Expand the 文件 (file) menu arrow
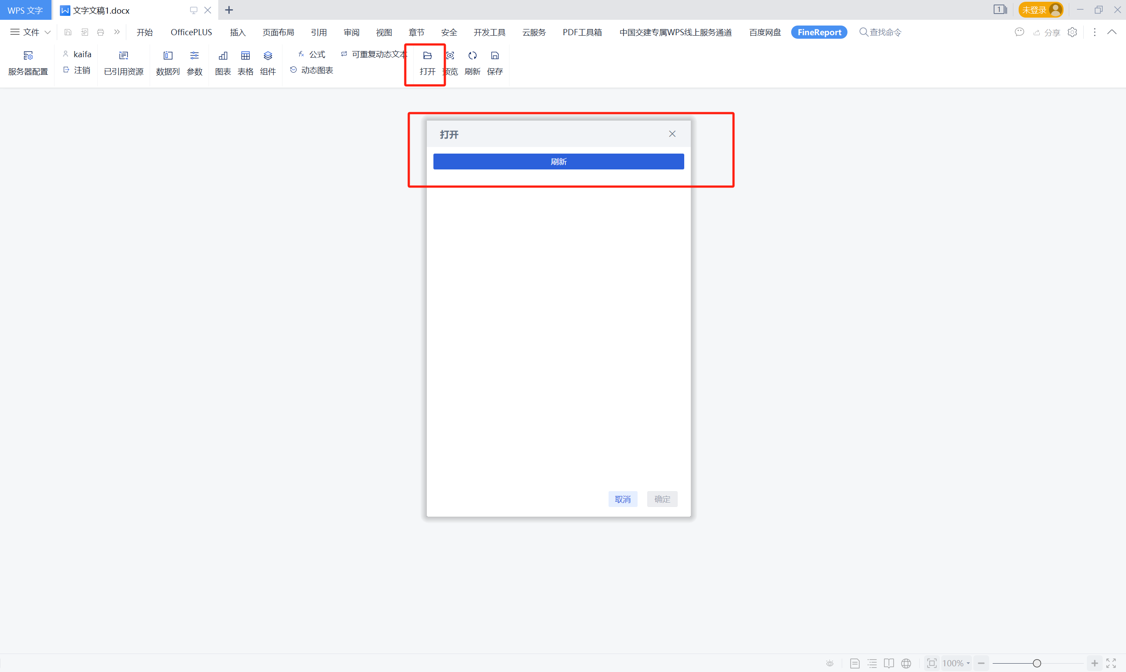This screenshot has width=1126, height=672. pyautogui.click(x=48, y=32)
